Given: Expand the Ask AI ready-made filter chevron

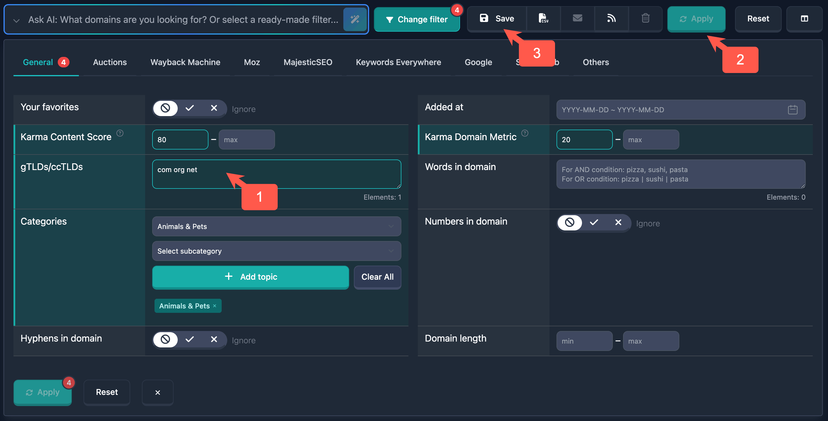Looking at the screenshot, I should [16, 20].
